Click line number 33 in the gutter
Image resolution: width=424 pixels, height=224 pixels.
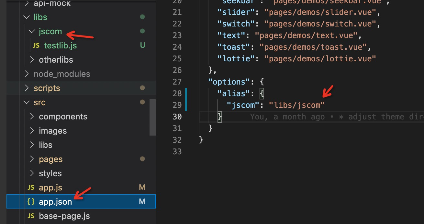[177, 151]
